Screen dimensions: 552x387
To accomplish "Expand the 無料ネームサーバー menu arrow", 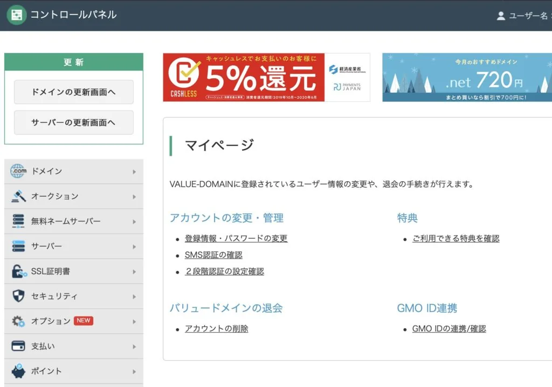I will click(x=134, y=222).
